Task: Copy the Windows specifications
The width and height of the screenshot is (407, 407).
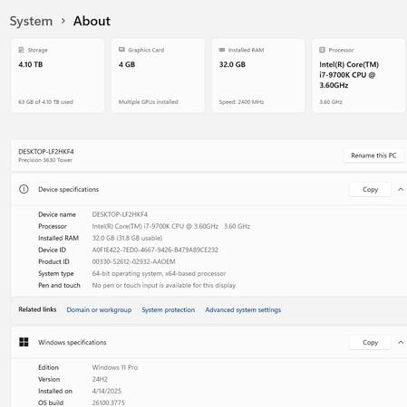Action: click(x=370, y=342)
